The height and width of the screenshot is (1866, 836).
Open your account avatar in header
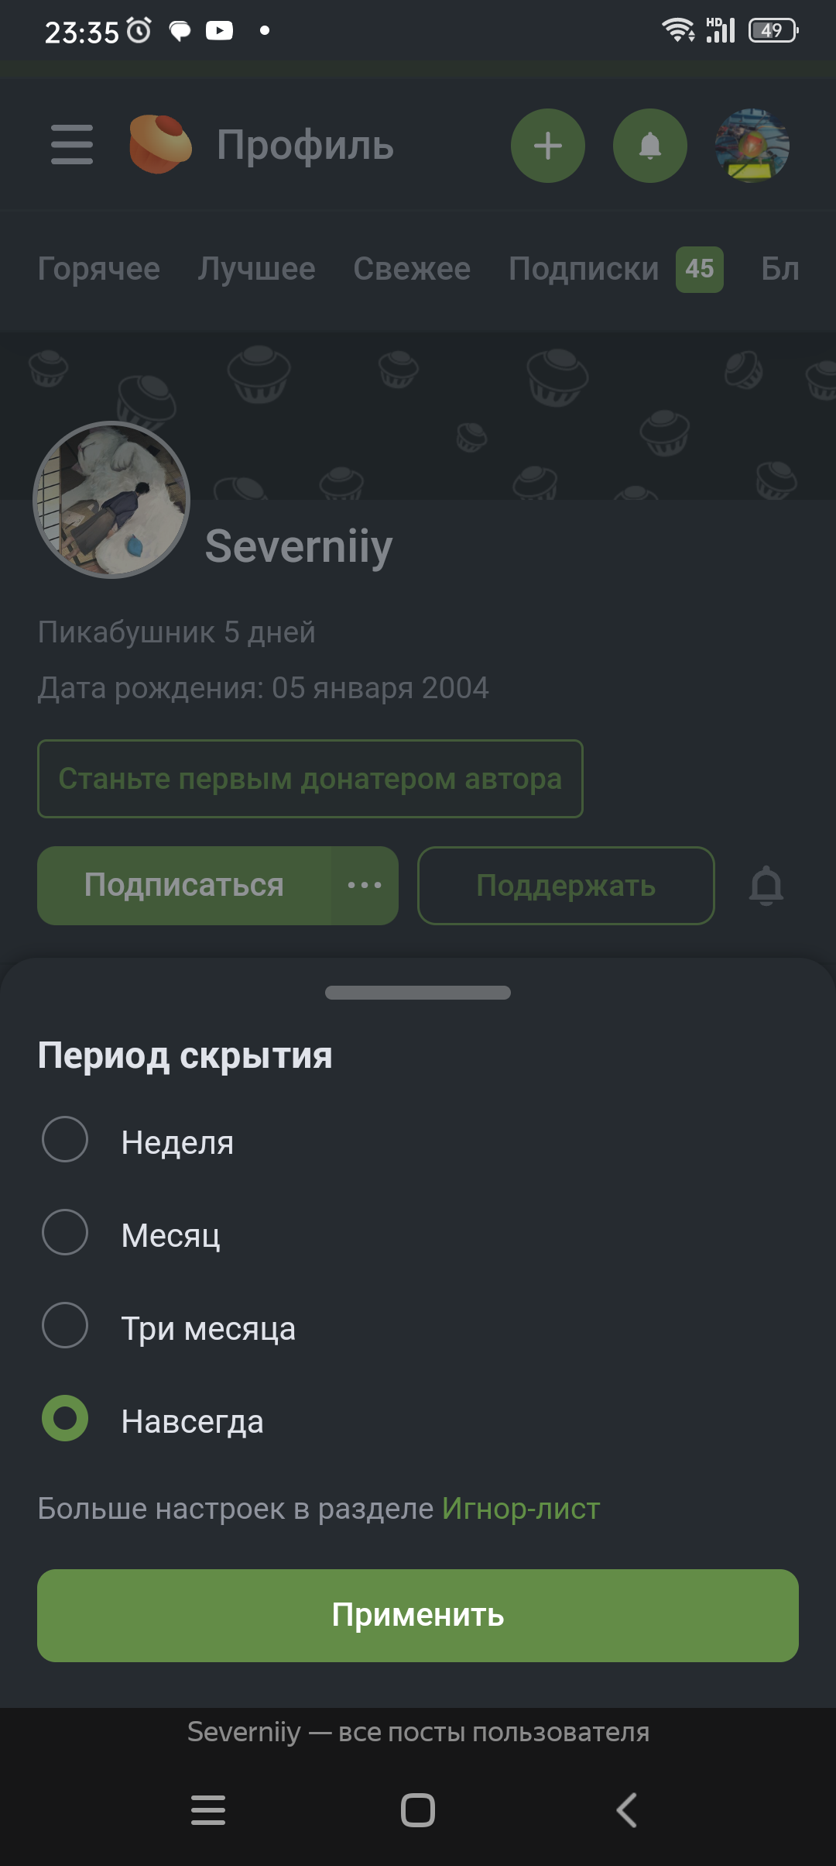point(752,146)
